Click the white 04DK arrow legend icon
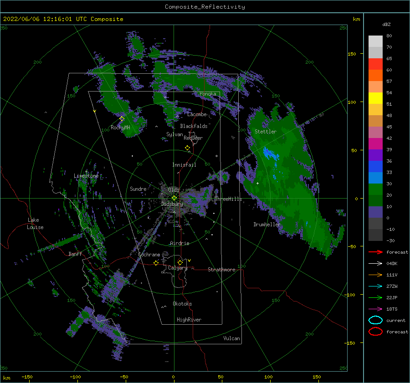 point(375,263)
